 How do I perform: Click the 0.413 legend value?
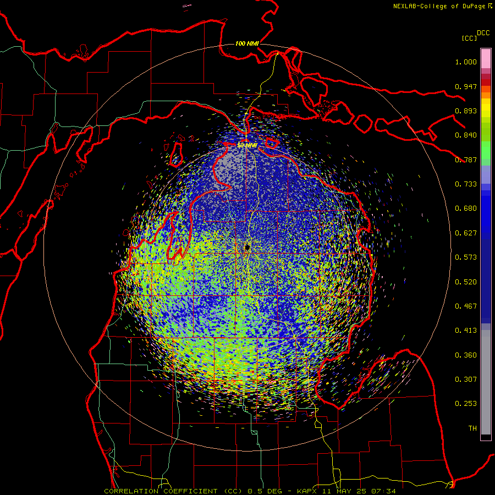(466, 331)
